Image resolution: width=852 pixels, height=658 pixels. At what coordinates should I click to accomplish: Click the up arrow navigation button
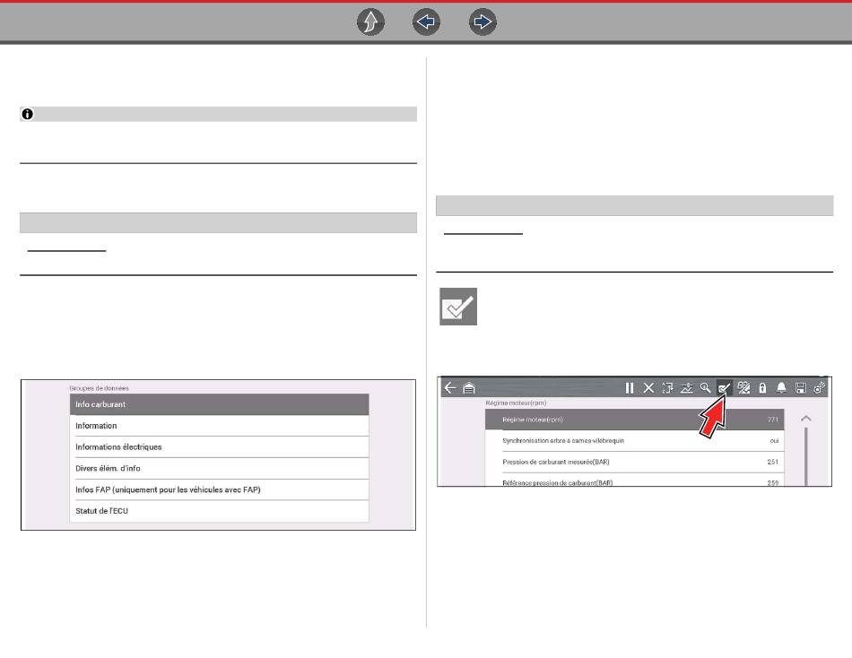click(370, 23)
